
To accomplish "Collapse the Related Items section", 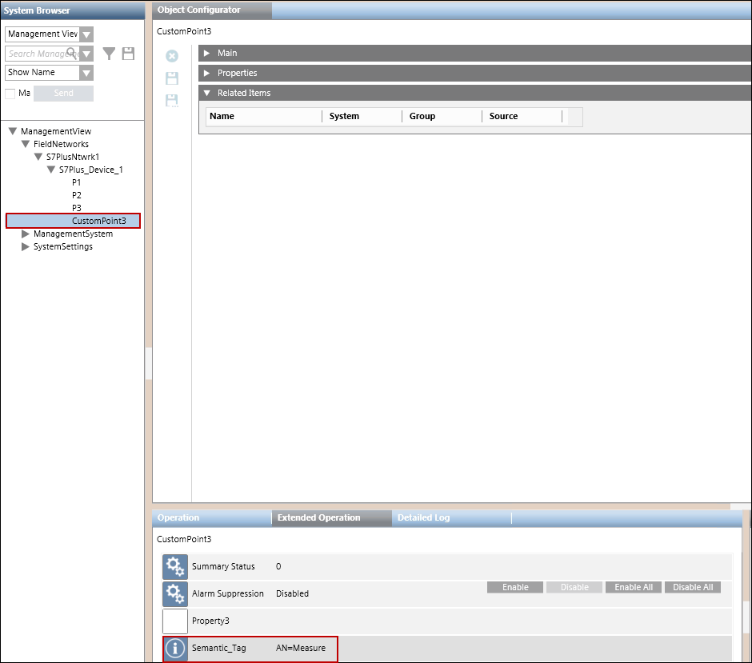I will click(206, 93).
